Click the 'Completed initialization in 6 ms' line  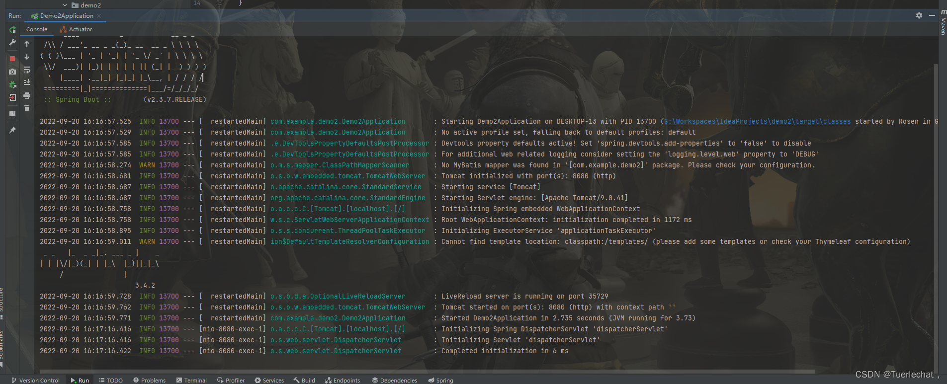coord(505,351)
